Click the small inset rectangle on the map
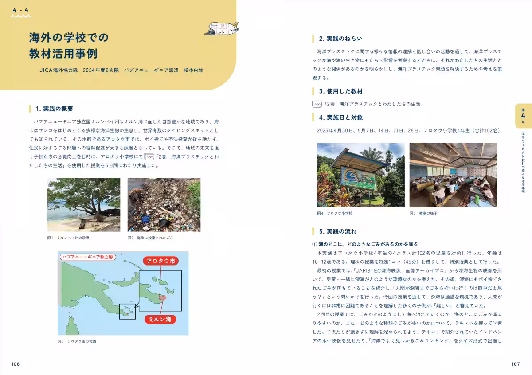The width and height of the screenshot is (532, 375). 128,312
